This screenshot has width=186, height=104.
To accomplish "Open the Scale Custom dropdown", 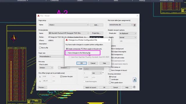I will coord(94,69).
